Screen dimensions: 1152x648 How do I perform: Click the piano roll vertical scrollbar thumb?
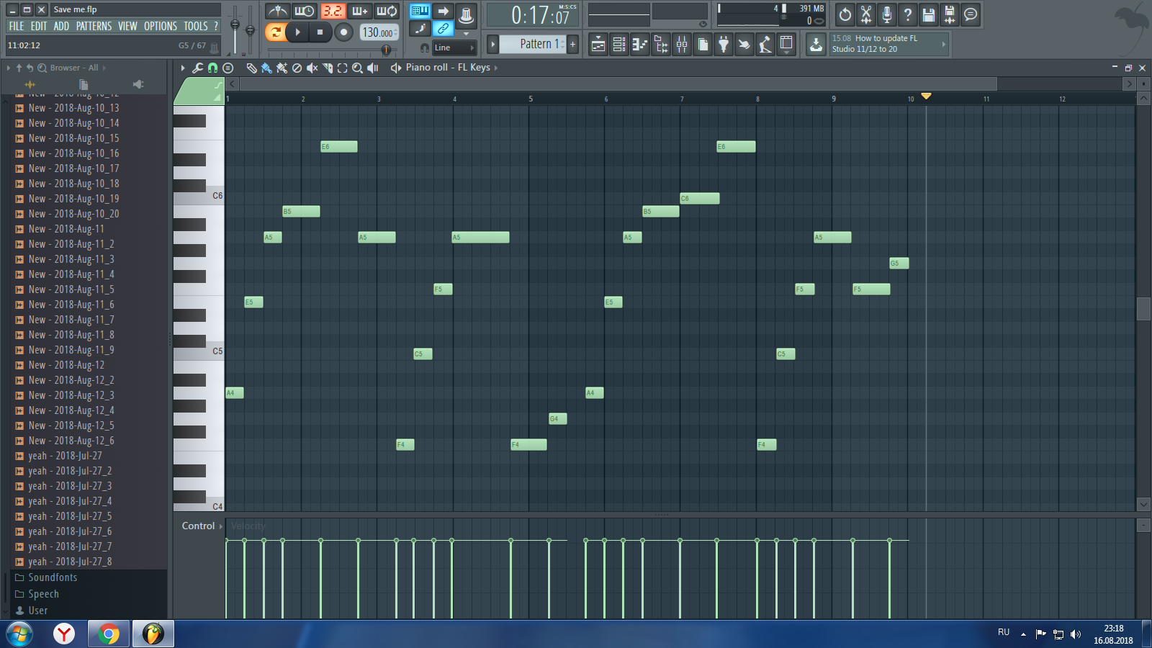coord(1143,308)
